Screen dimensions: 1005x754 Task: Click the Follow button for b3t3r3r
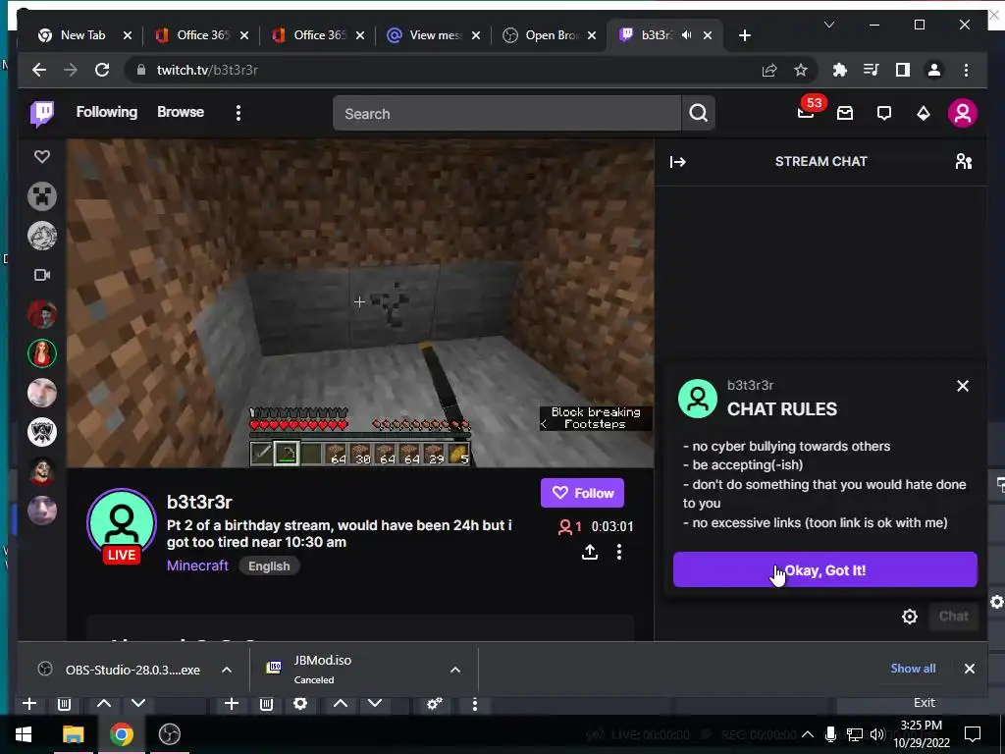pyautogui.click(x=582, y=493)
